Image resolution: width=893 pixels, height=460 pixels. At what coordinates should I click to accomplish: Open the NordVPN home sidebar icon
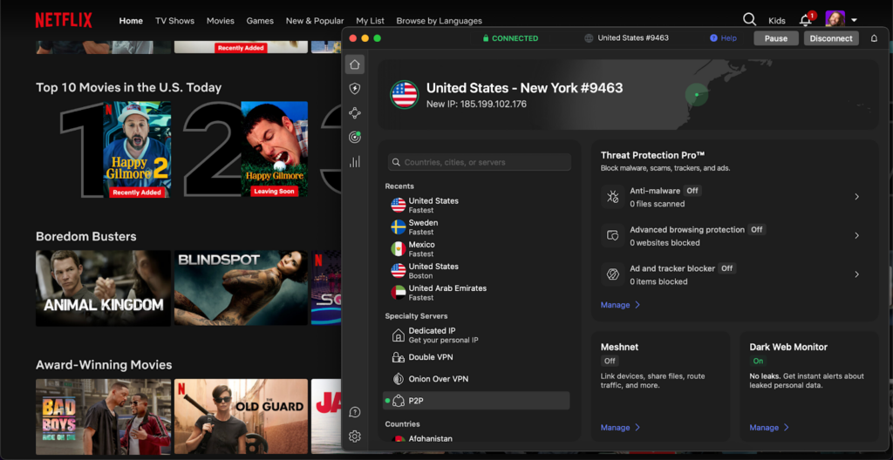(x=354, y=64)
